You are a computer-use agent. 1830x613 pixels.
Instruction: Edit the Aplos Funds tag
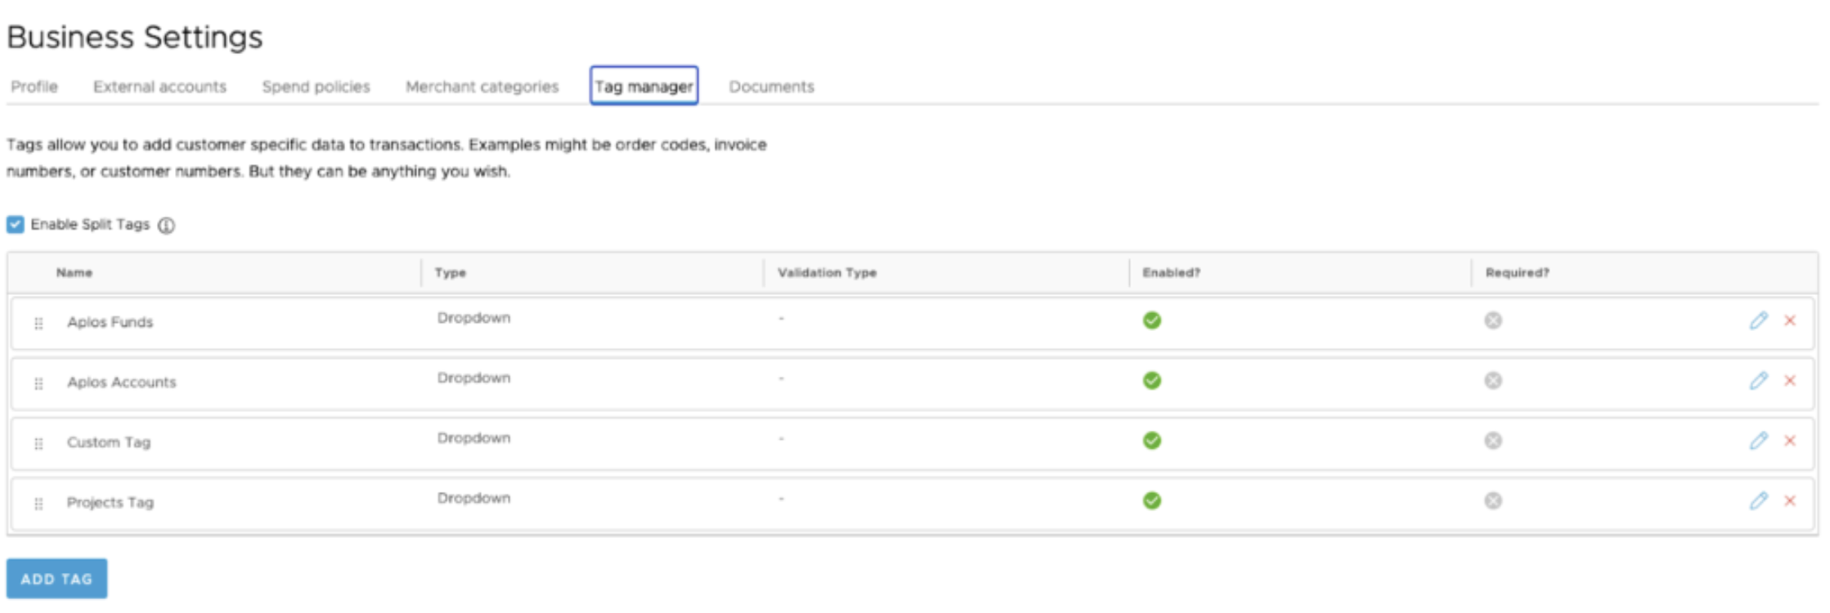[x=1758, y=320]
